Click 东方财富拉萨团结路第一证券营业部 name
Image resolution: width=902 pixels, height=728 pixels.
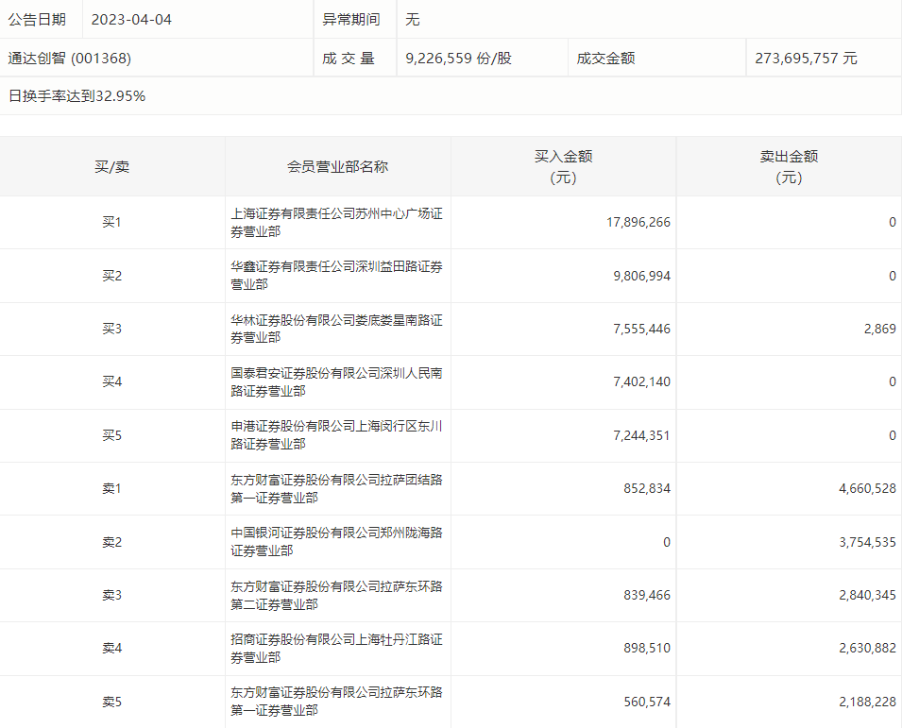[x=336, y=489]
